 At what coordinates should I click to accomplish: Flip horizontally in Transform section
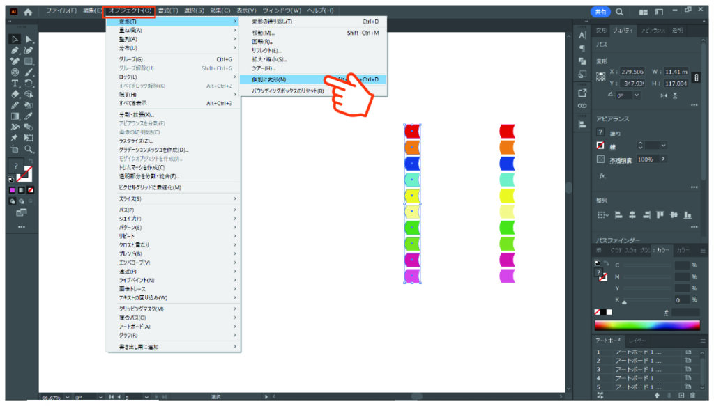tap(664, 95)
